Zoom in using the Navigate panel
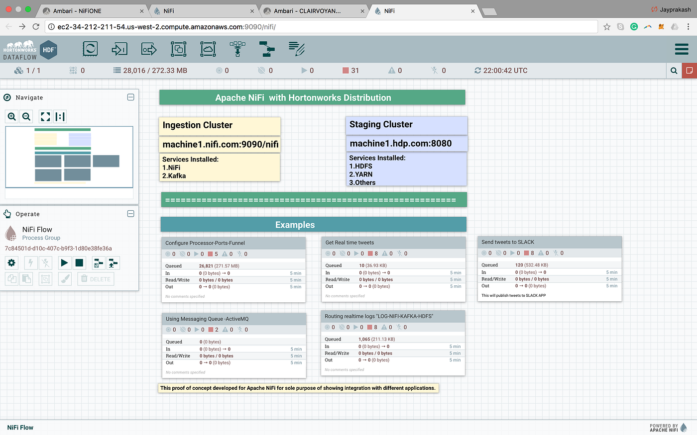 12,116
